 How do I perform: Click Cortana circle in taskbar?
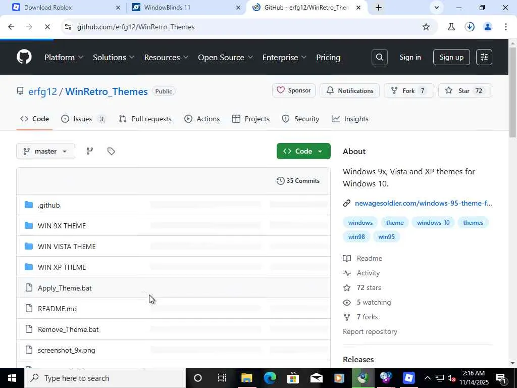[x=198, y=378]
